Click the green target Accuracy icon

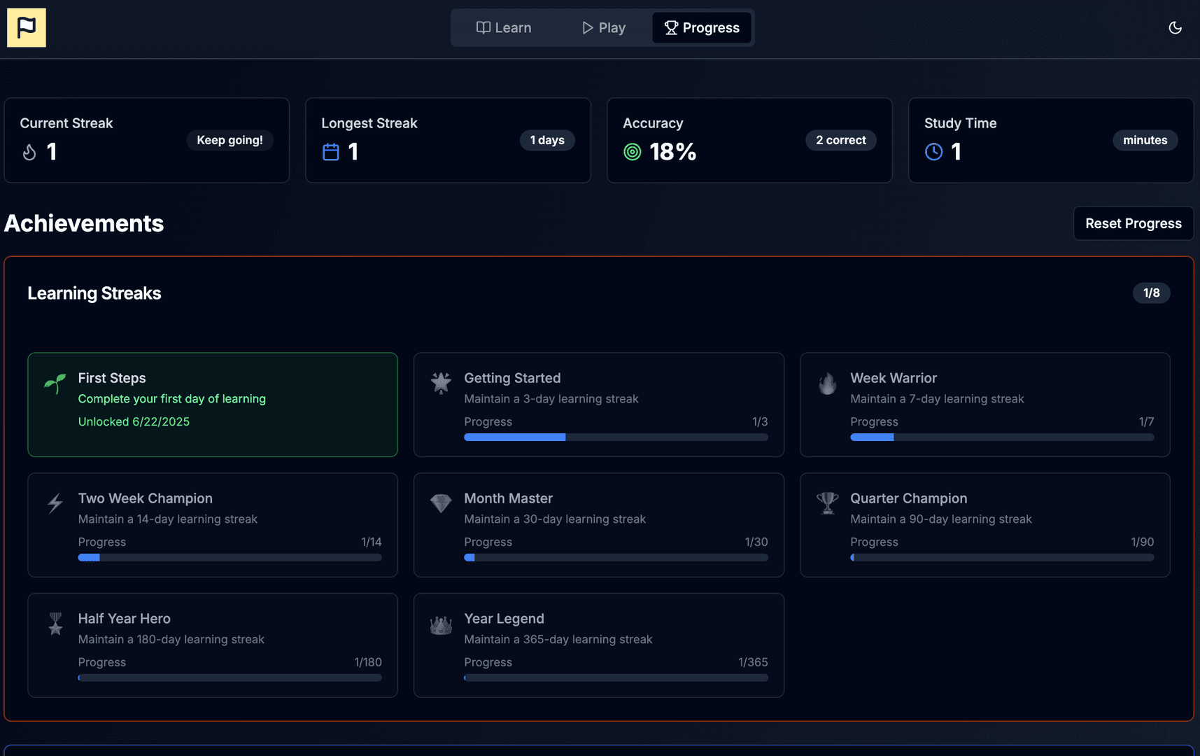632,152
